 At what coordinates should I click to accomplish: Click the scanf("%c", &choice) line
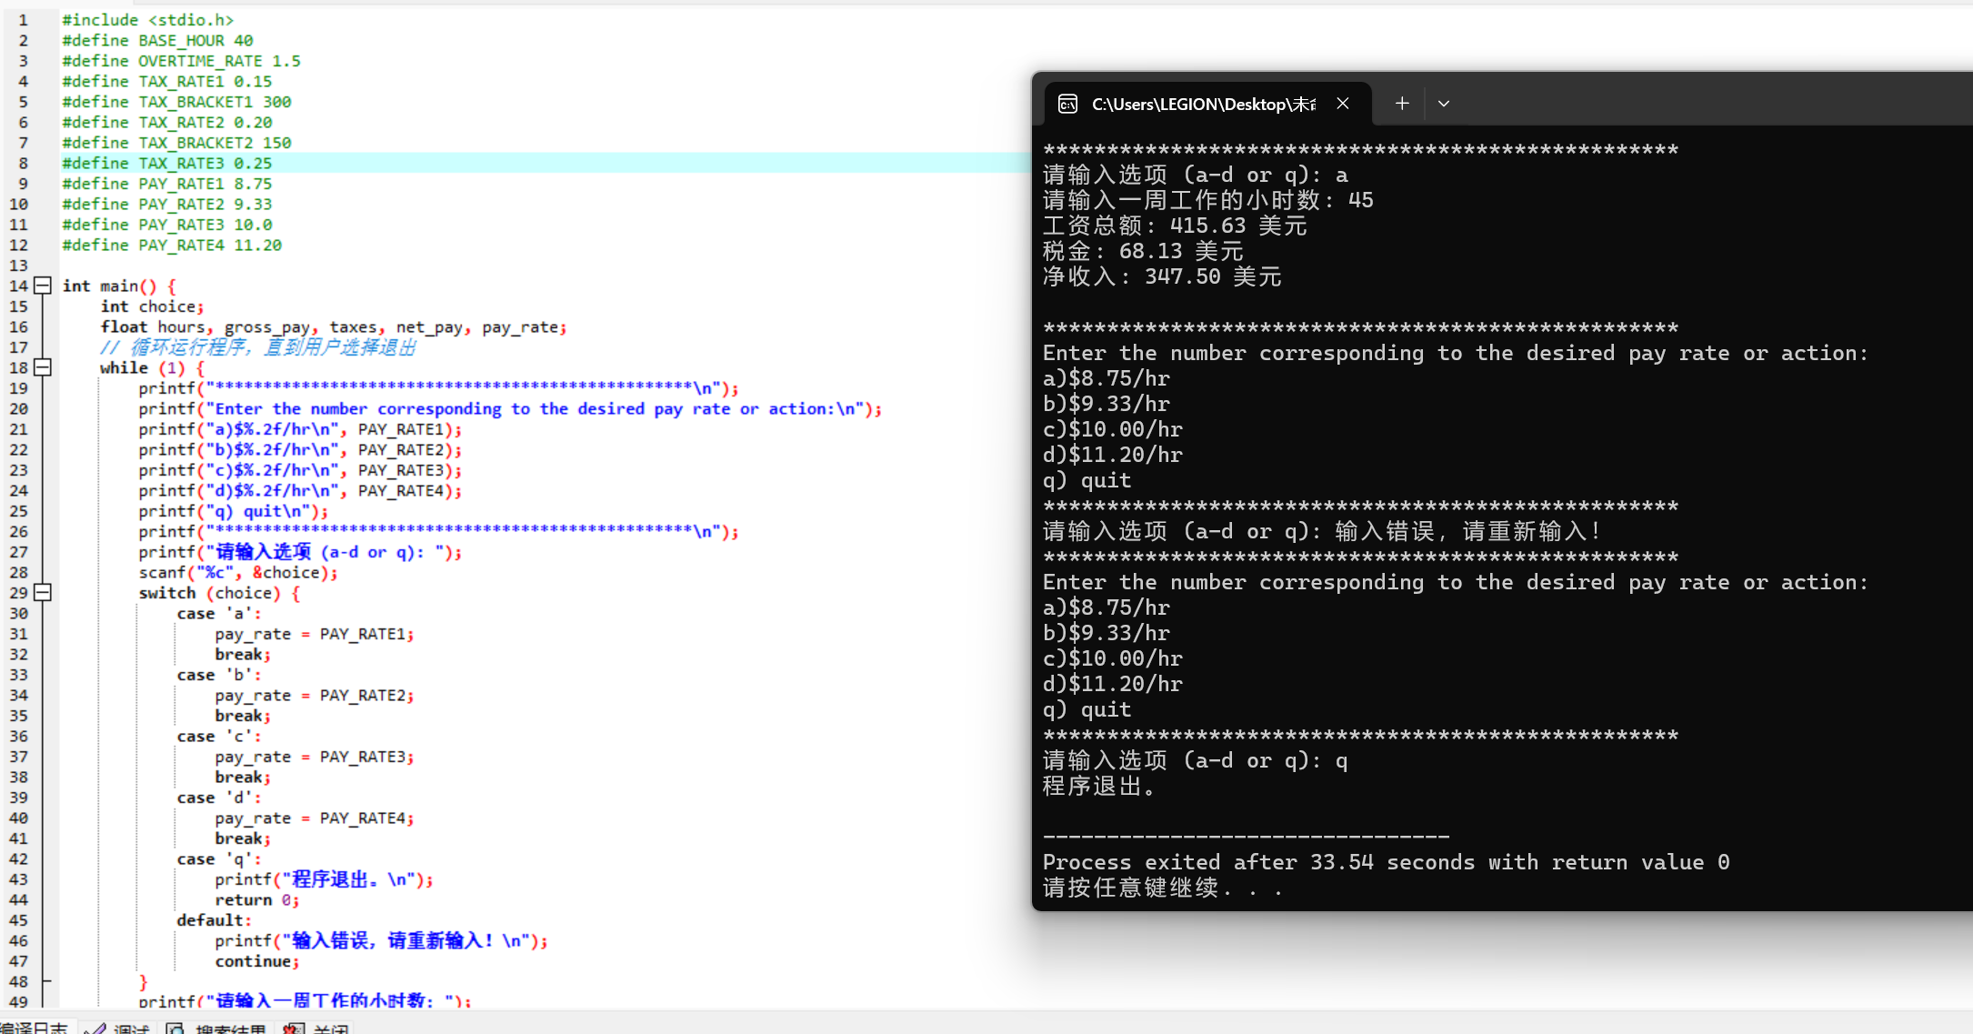pyautogui.click(x=237, y=572)
